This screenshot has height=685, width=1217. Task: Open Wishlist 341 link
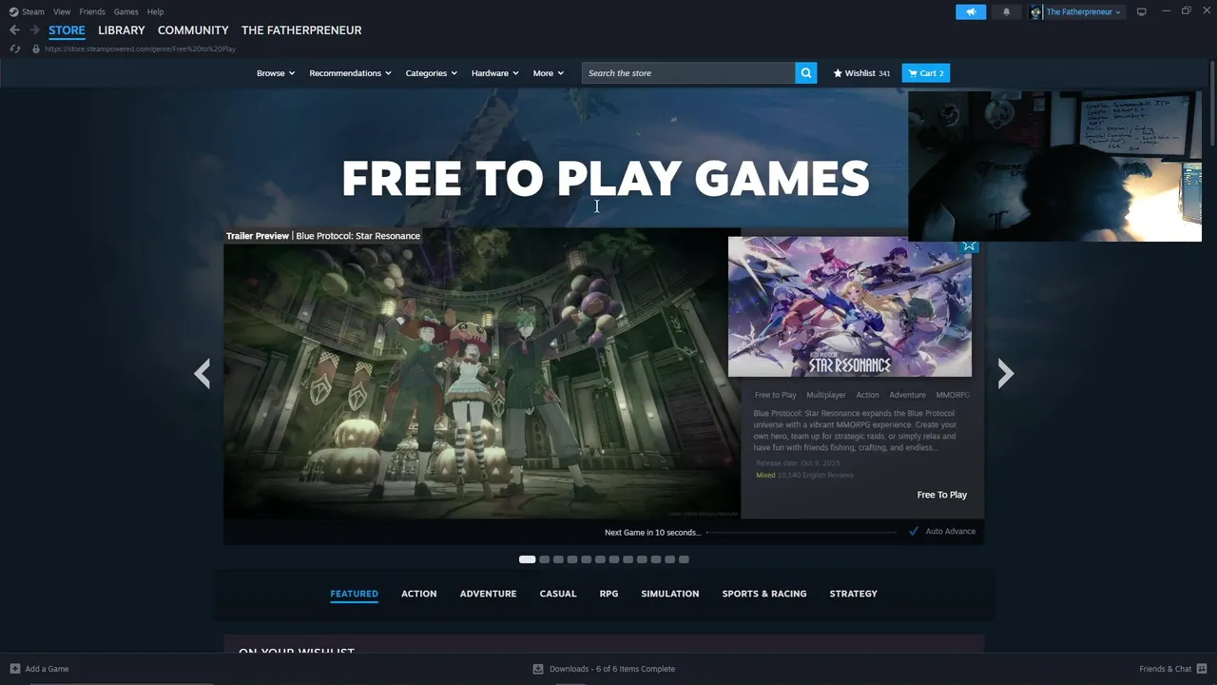coord(861,73)
